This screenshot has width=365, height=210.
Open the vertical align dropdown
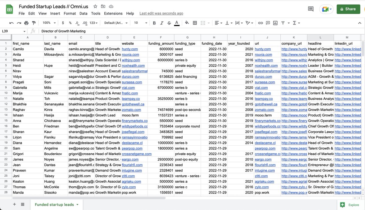click(228, 23)
